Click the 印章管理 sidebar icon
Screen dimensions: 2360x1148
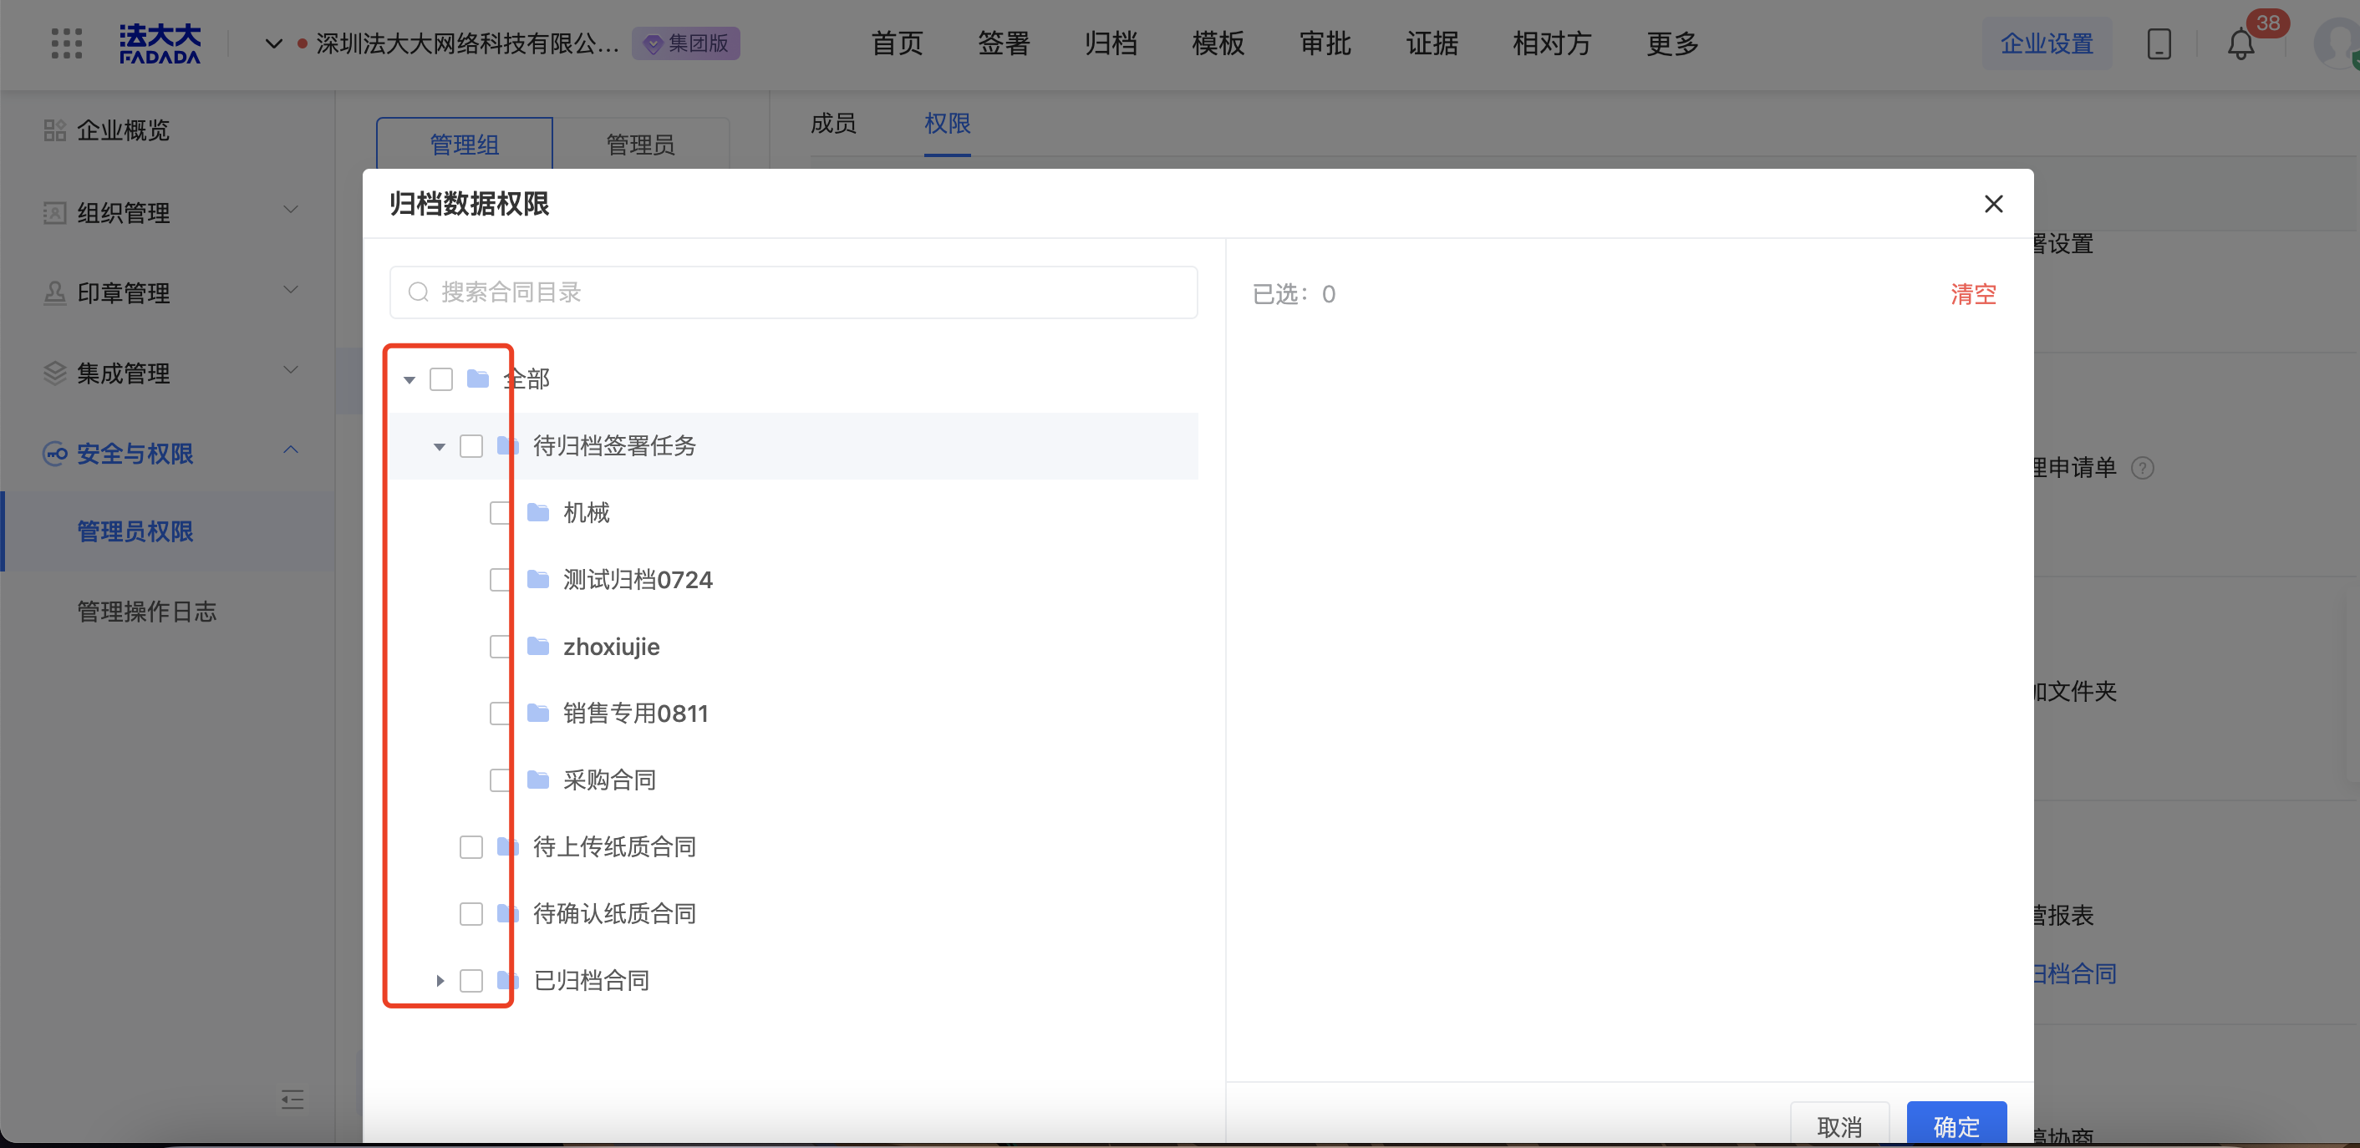pyautogui.click(x=55, y=293)
